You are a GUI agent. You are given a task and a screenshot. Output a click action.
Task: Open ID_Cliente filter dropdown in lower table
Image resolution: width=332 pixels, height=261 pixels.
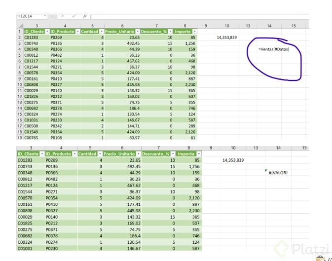(x=42, y=154)
